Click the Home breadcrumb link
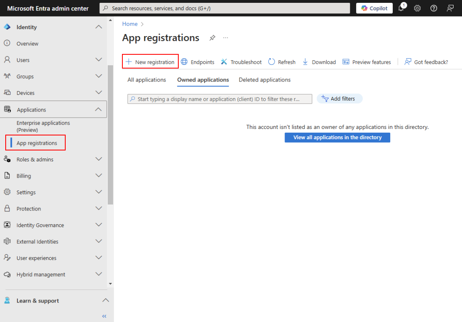This screenshot has height=322, width=462. coord(130,24)
